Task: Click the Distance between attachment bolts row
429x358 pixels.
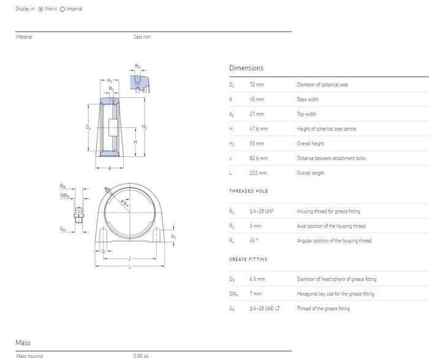Action: coord(331,158)
